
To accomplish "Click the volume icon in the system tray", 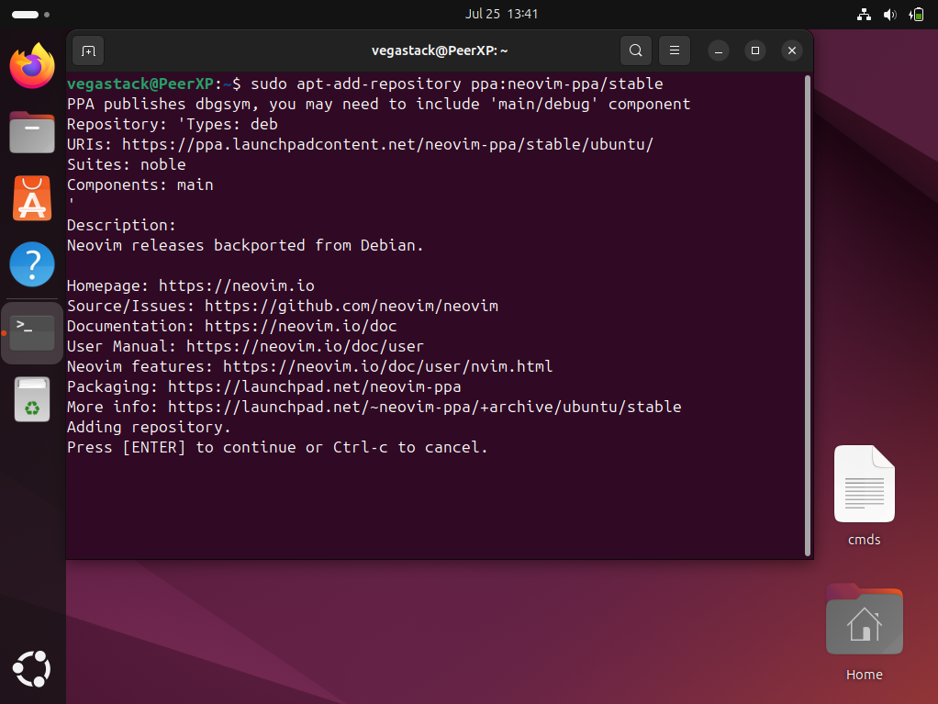I will (x=889, y=15).
